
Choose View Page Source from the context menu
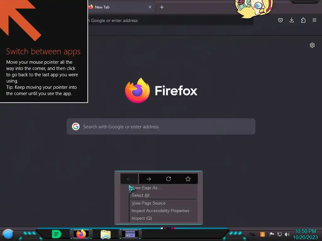(148, 203)
